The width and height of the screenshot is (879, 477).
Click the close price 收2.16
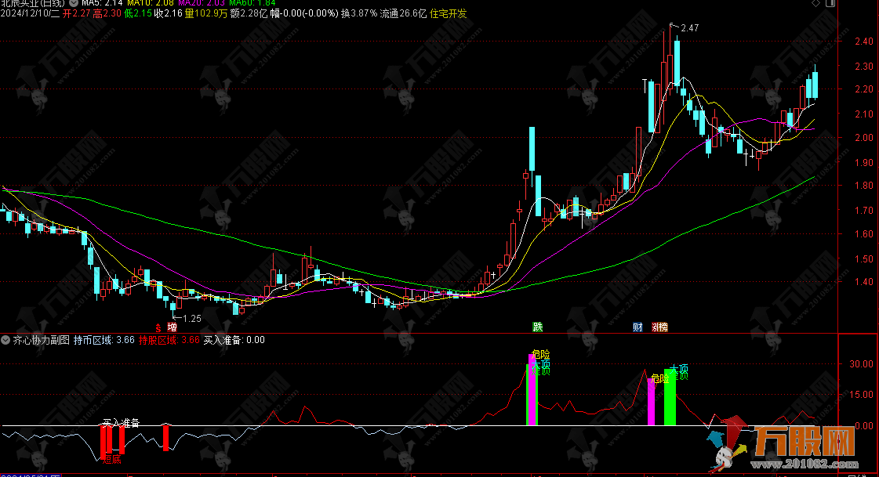pyautogui.click(x=169, y=13)
